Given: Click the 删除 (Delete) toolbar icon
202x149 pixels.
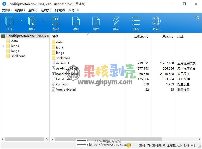Looking at the screenshot, I should tap(96, 23).
